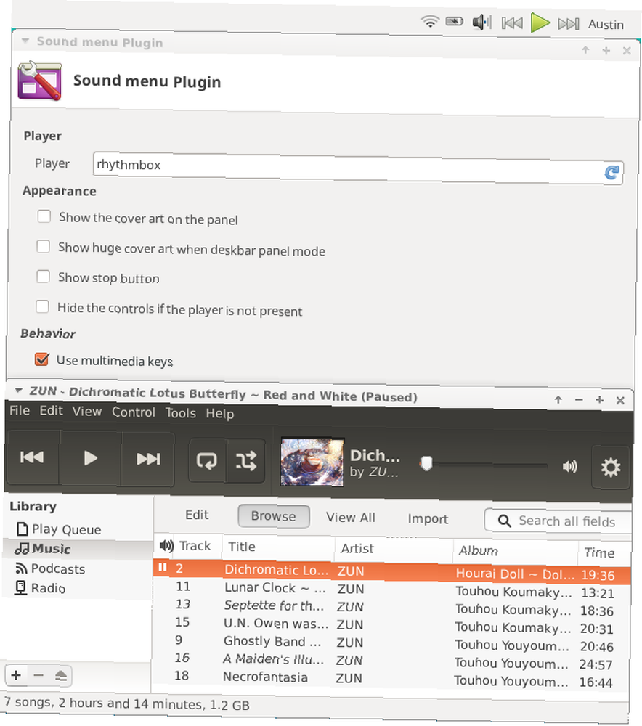
Task: Refresh the Player field with blue arrow
Action: tap(611, 173)
